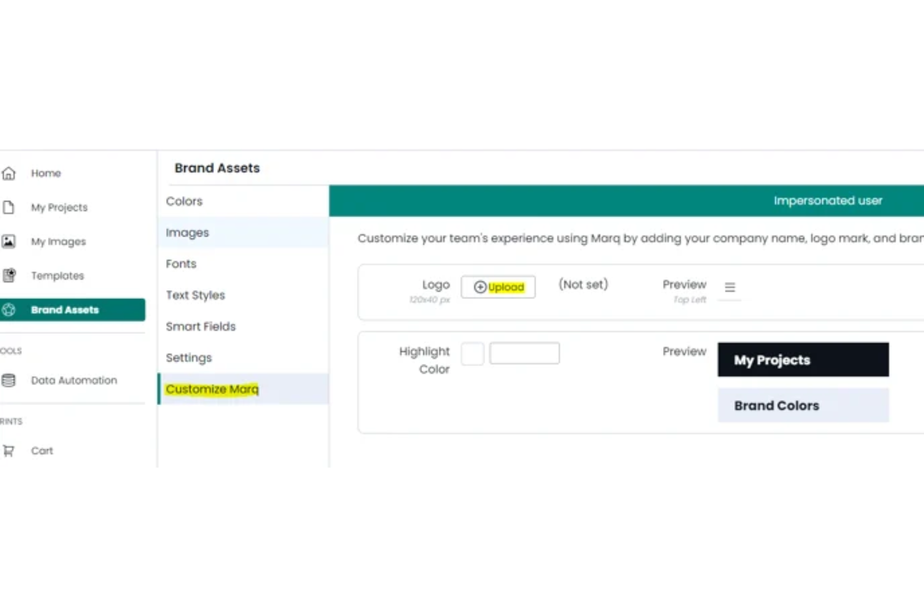Open Brand Assets Settings

coord(243,357)
